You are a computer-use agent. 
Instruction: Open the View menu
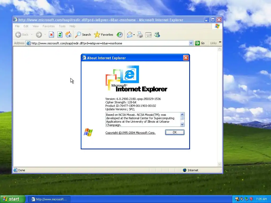pos(35,26)
